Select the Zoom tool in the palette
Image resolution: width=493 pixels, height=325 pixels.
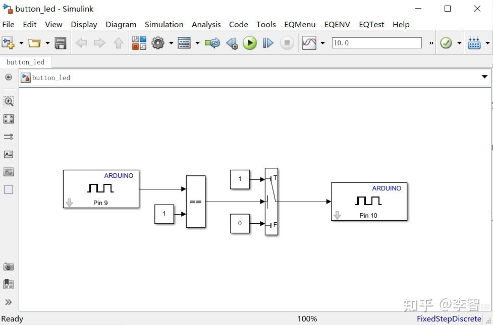tap(9, 101)
